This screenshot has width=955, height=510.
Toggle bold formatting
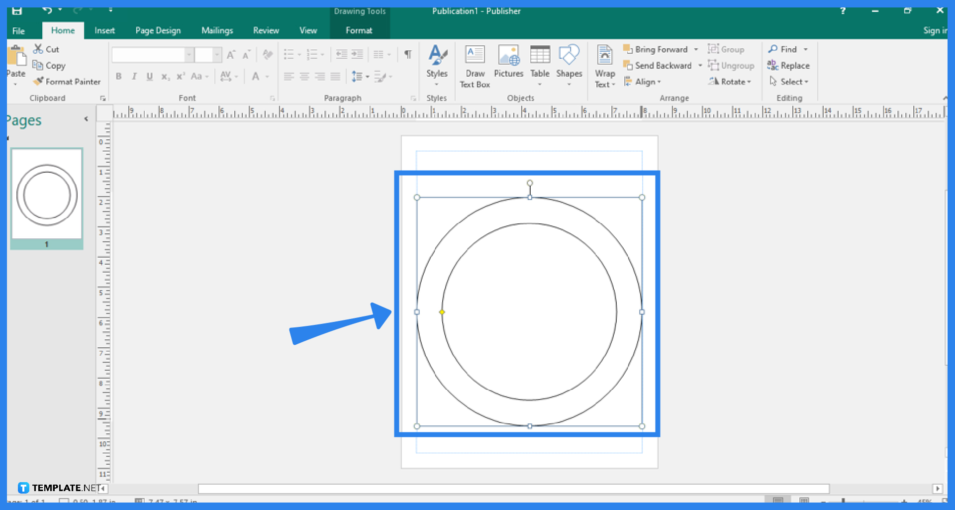118,76
